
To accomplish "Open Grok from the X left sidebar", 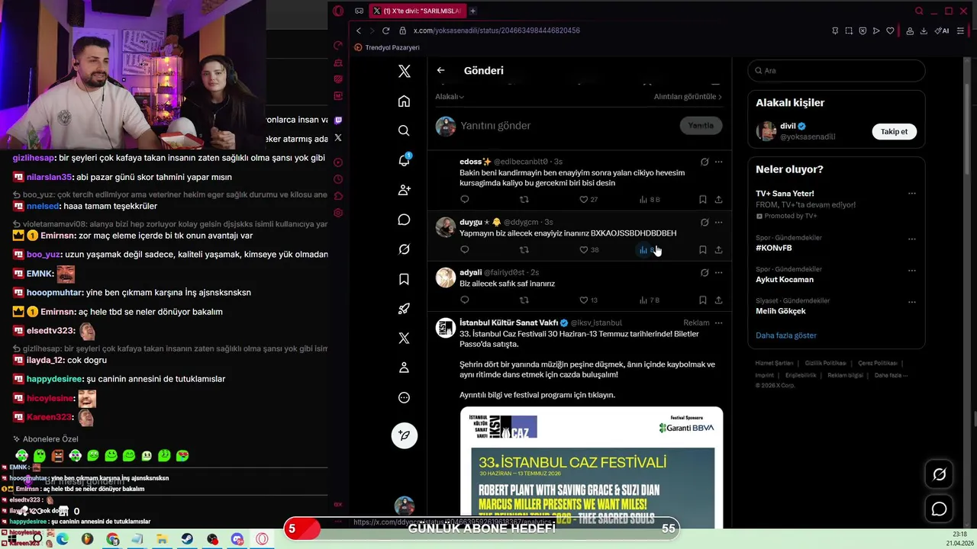I will [404, 249].
